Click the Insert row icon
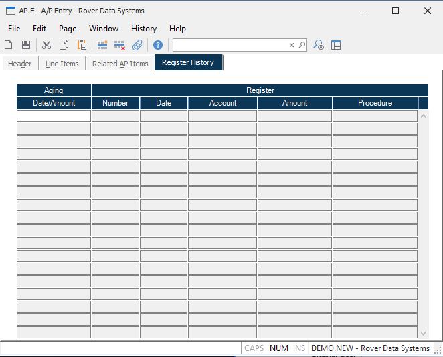The width and height of the screenshot is (443, 357). click(x=102, y=45)
